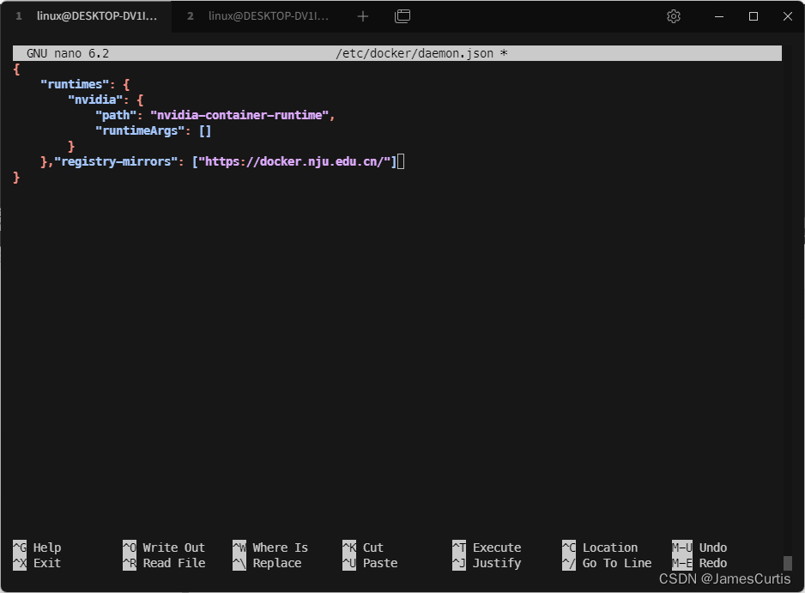Click the ^J Justify shortcut
Image resolution: width=805 pixels, height=593 pixels.
pos(487,563)
